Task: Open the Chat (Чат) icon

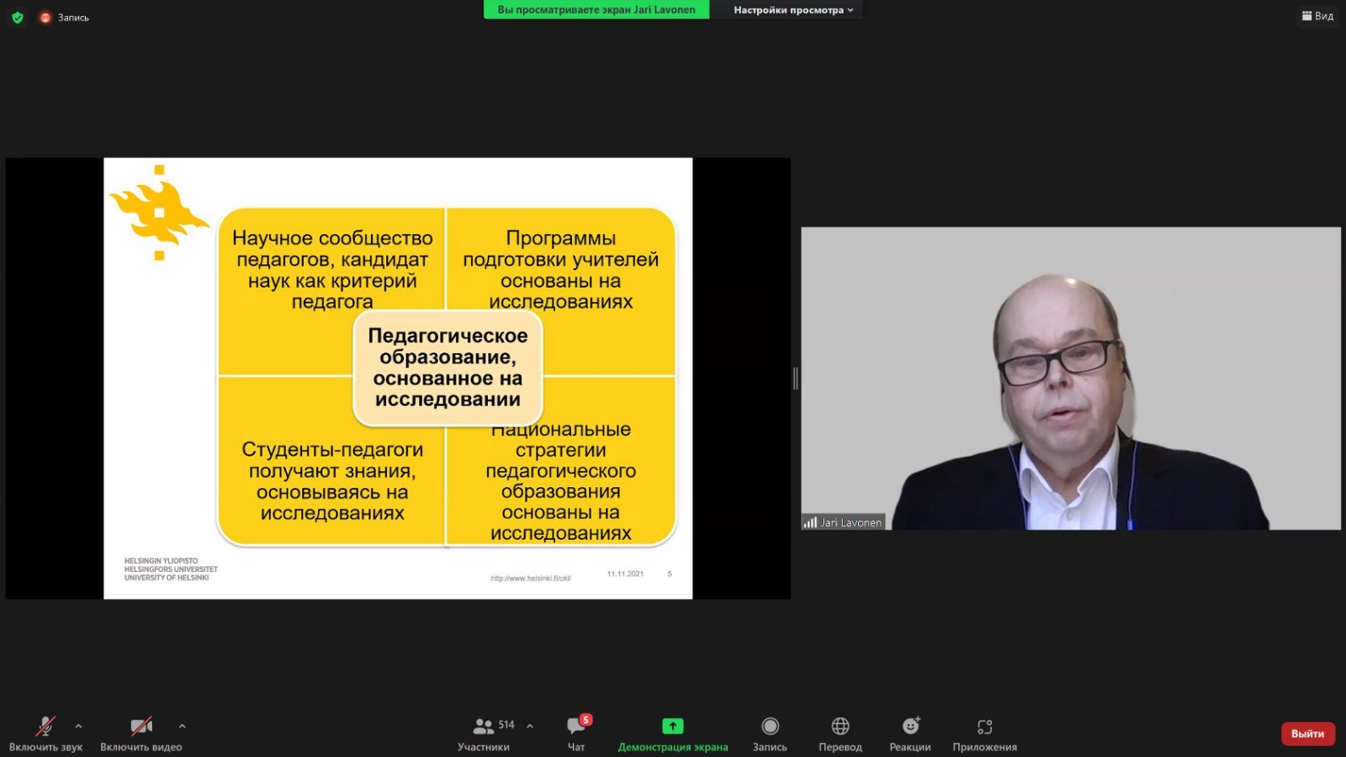Action: coord(576,726)
